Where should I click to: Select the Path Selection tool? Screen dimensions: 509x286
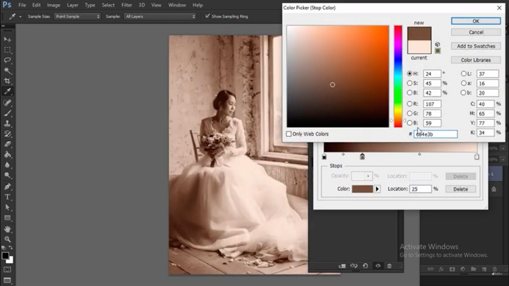[x=7, y=207]
